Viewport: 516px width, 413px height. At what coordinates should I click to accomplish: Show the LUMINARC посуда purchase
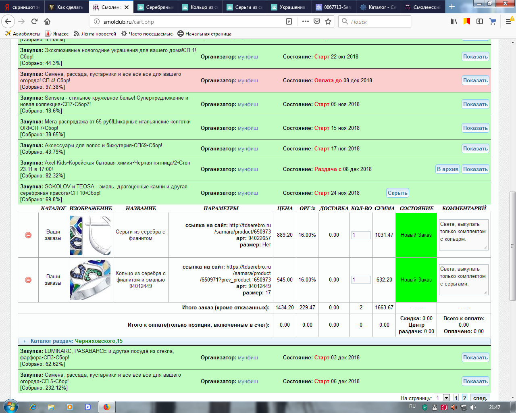(x=475, y=357)
